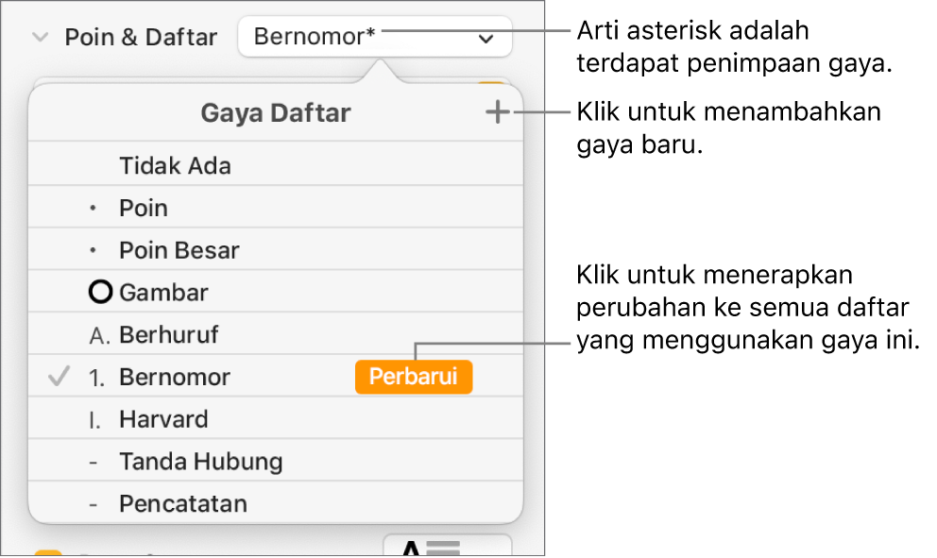The image size is (937, 558).
Task: Choose the Poin Besar list style
Action: click(276, 249)
